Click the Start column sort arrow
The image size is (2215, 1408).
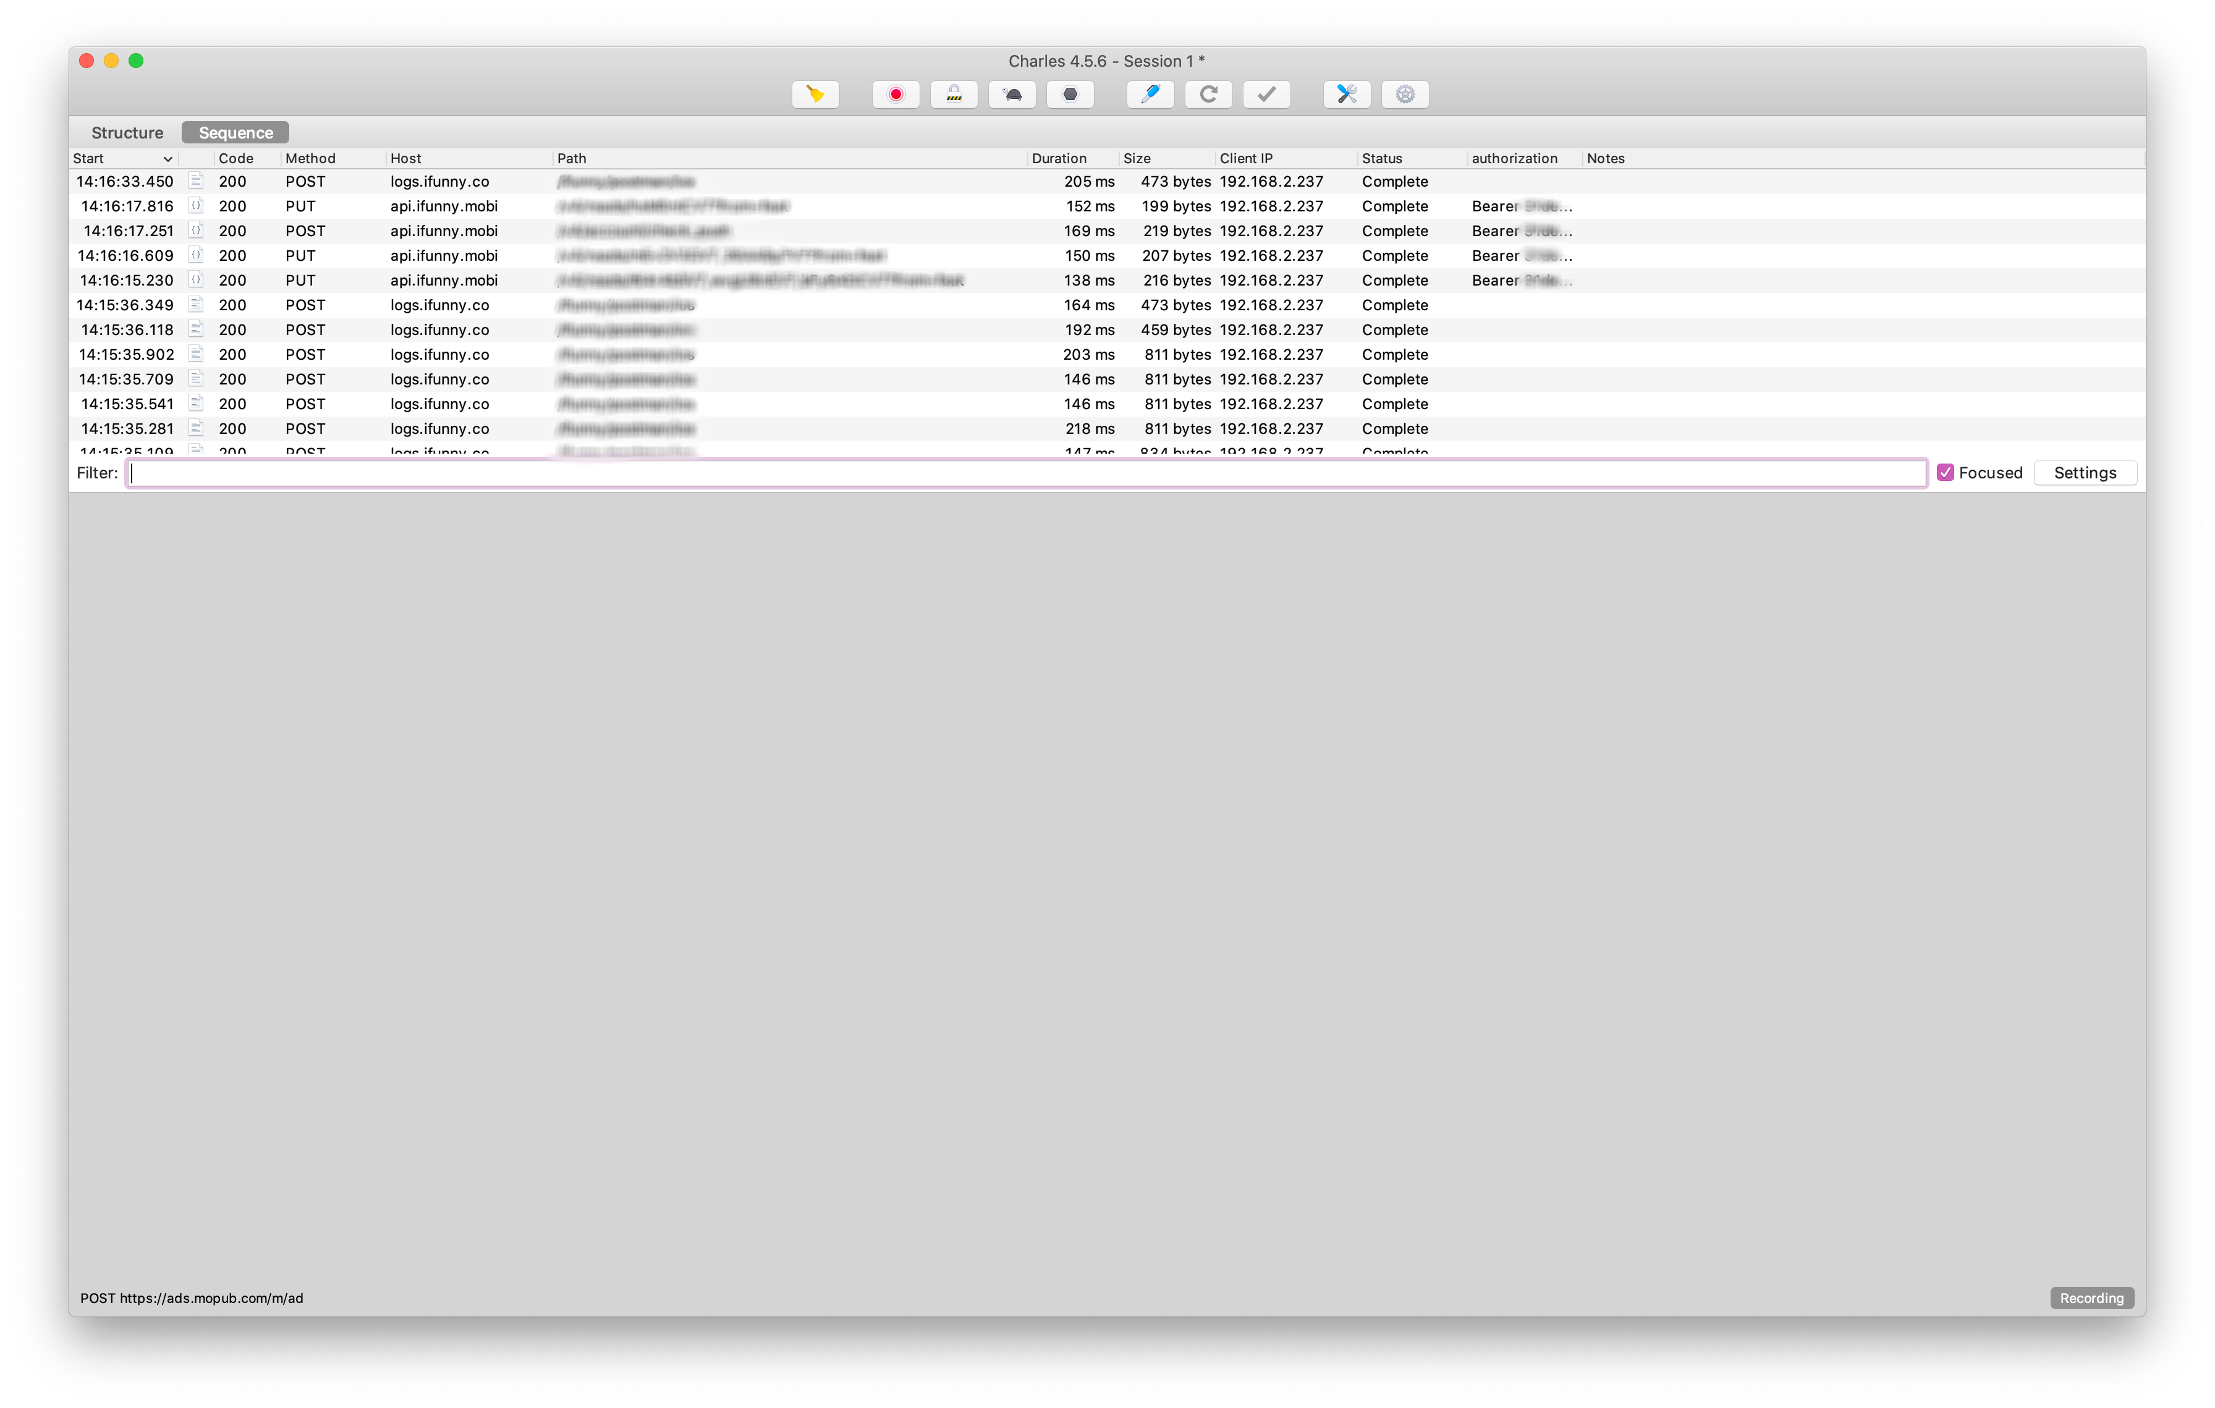(167, 159)
